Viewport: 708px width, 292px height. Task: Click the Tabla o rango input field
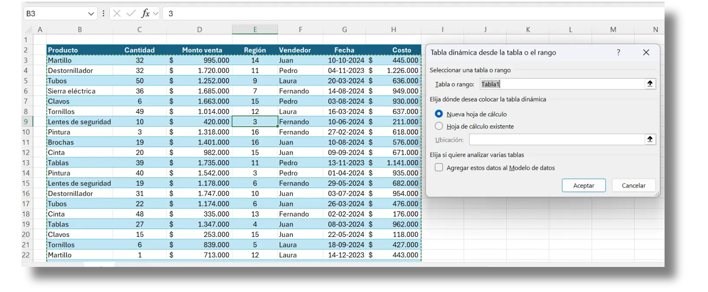click(x=562, y=84)
